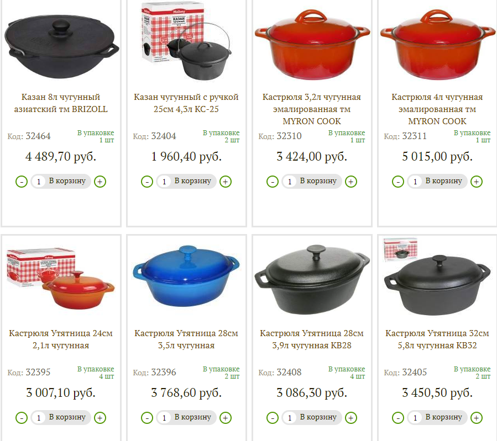Image resolution: width=497 pixels, height=441 pixels.
Task: Open Кастрюля 3,2л чугунная эмалированная product link
Action: (x=312, y=109)
